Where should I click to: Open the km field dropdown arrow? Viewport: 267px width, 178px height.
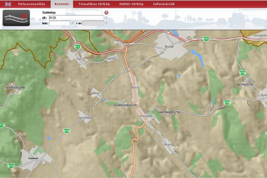(72, 23)
